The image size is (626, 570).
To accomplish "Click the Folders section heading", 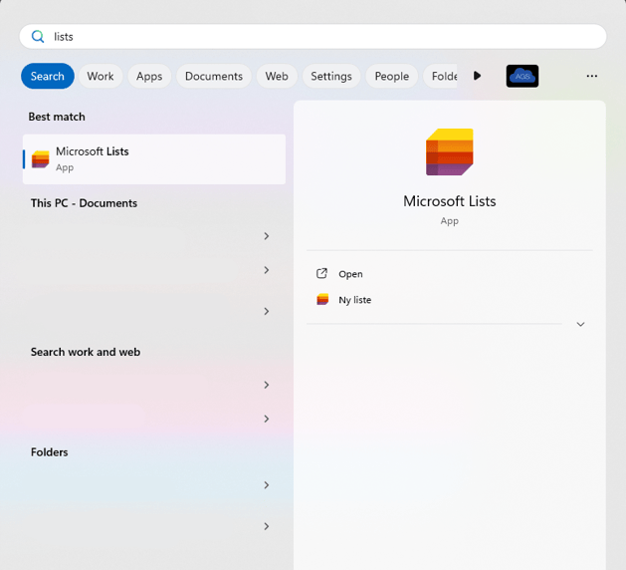I will (x=49, y=452).
